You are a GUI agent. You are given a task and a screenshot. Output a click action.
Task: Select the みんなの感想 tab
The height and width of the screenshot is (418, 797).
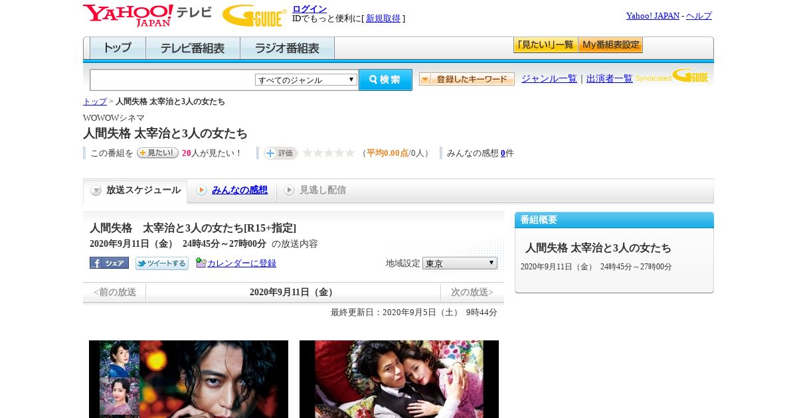[x=240, y=190]
